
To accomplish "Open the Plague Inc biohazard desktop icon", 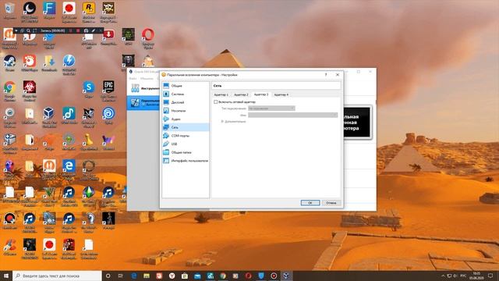I will [x=30, y=91].
